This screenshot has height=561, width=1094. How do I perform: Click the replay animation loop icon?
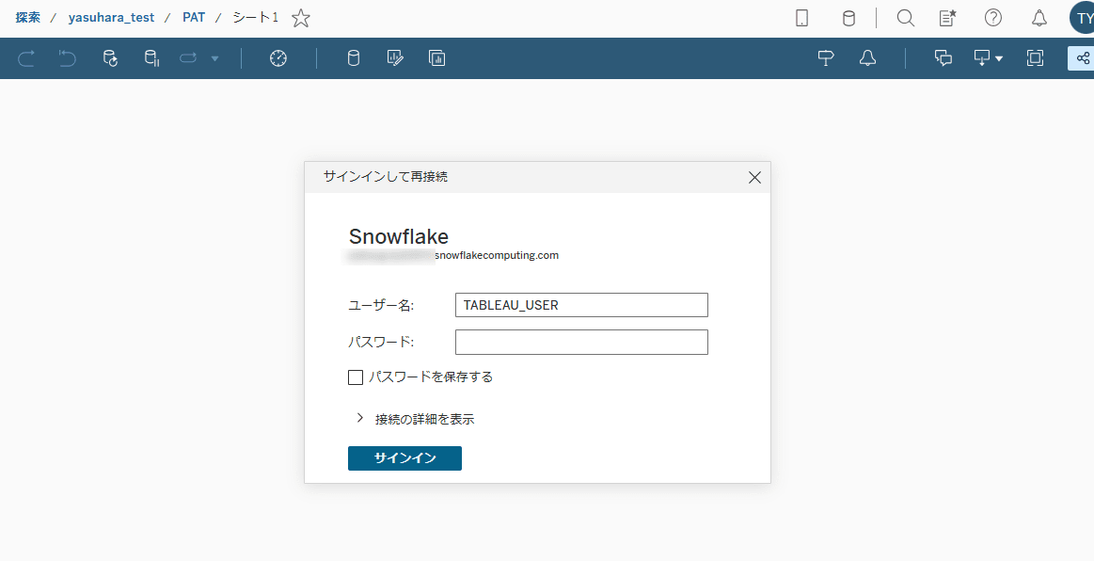pyautogui.click(x=188, y=58)
